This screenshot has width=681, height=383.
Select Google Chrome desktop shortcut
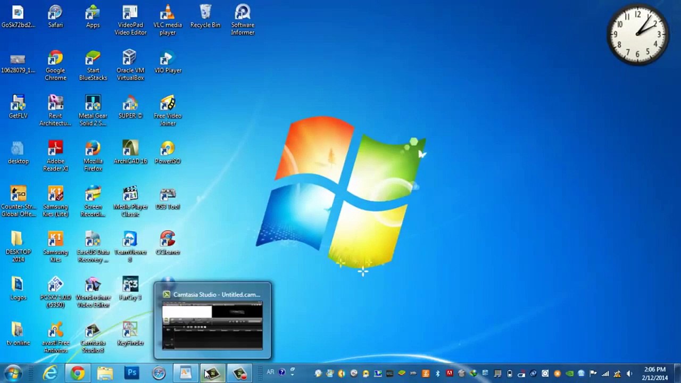(x=55, y=65)
